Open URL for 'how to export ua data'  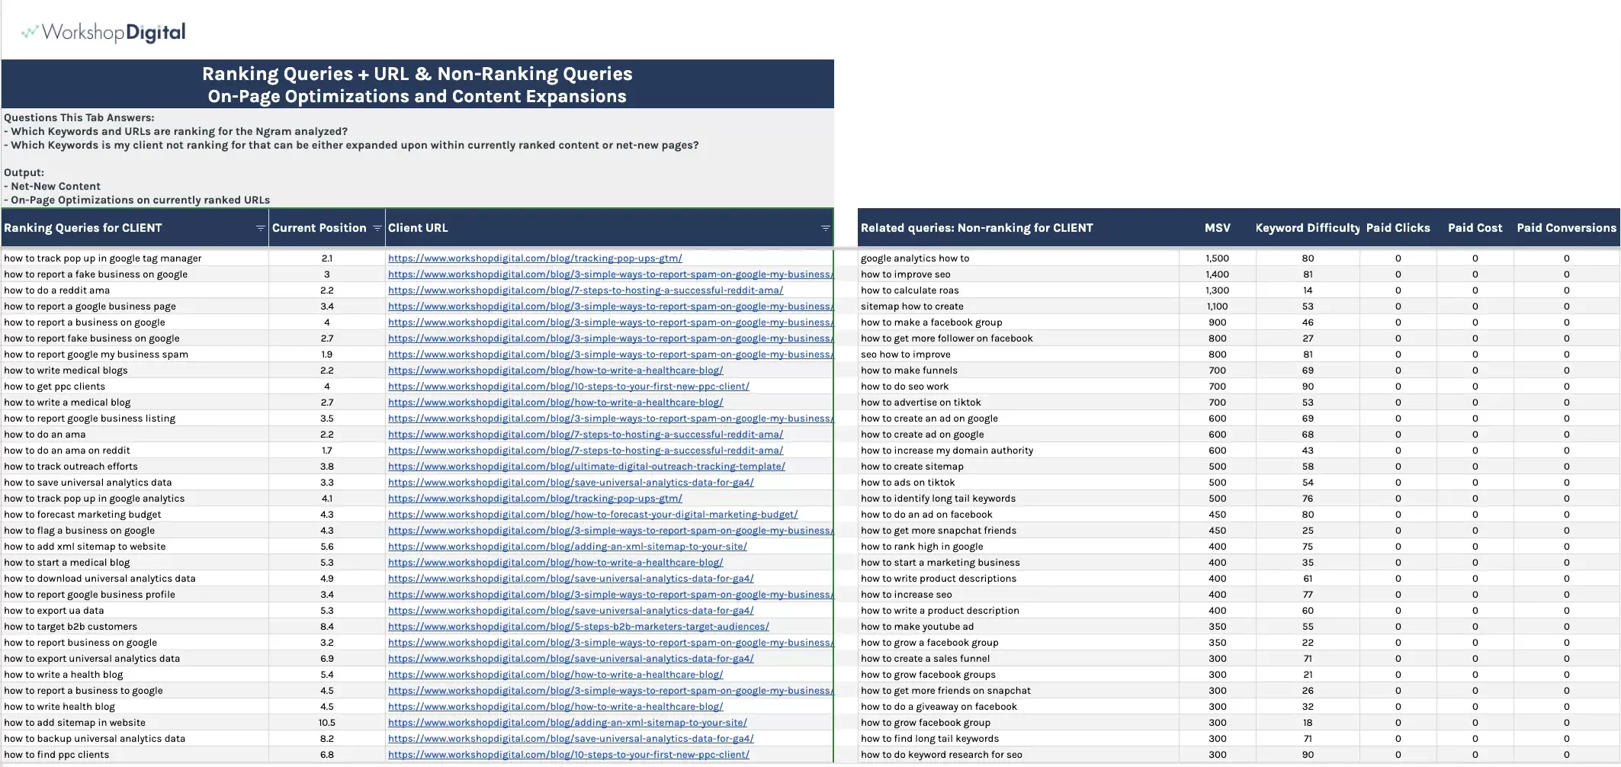[x=570, y=611]
